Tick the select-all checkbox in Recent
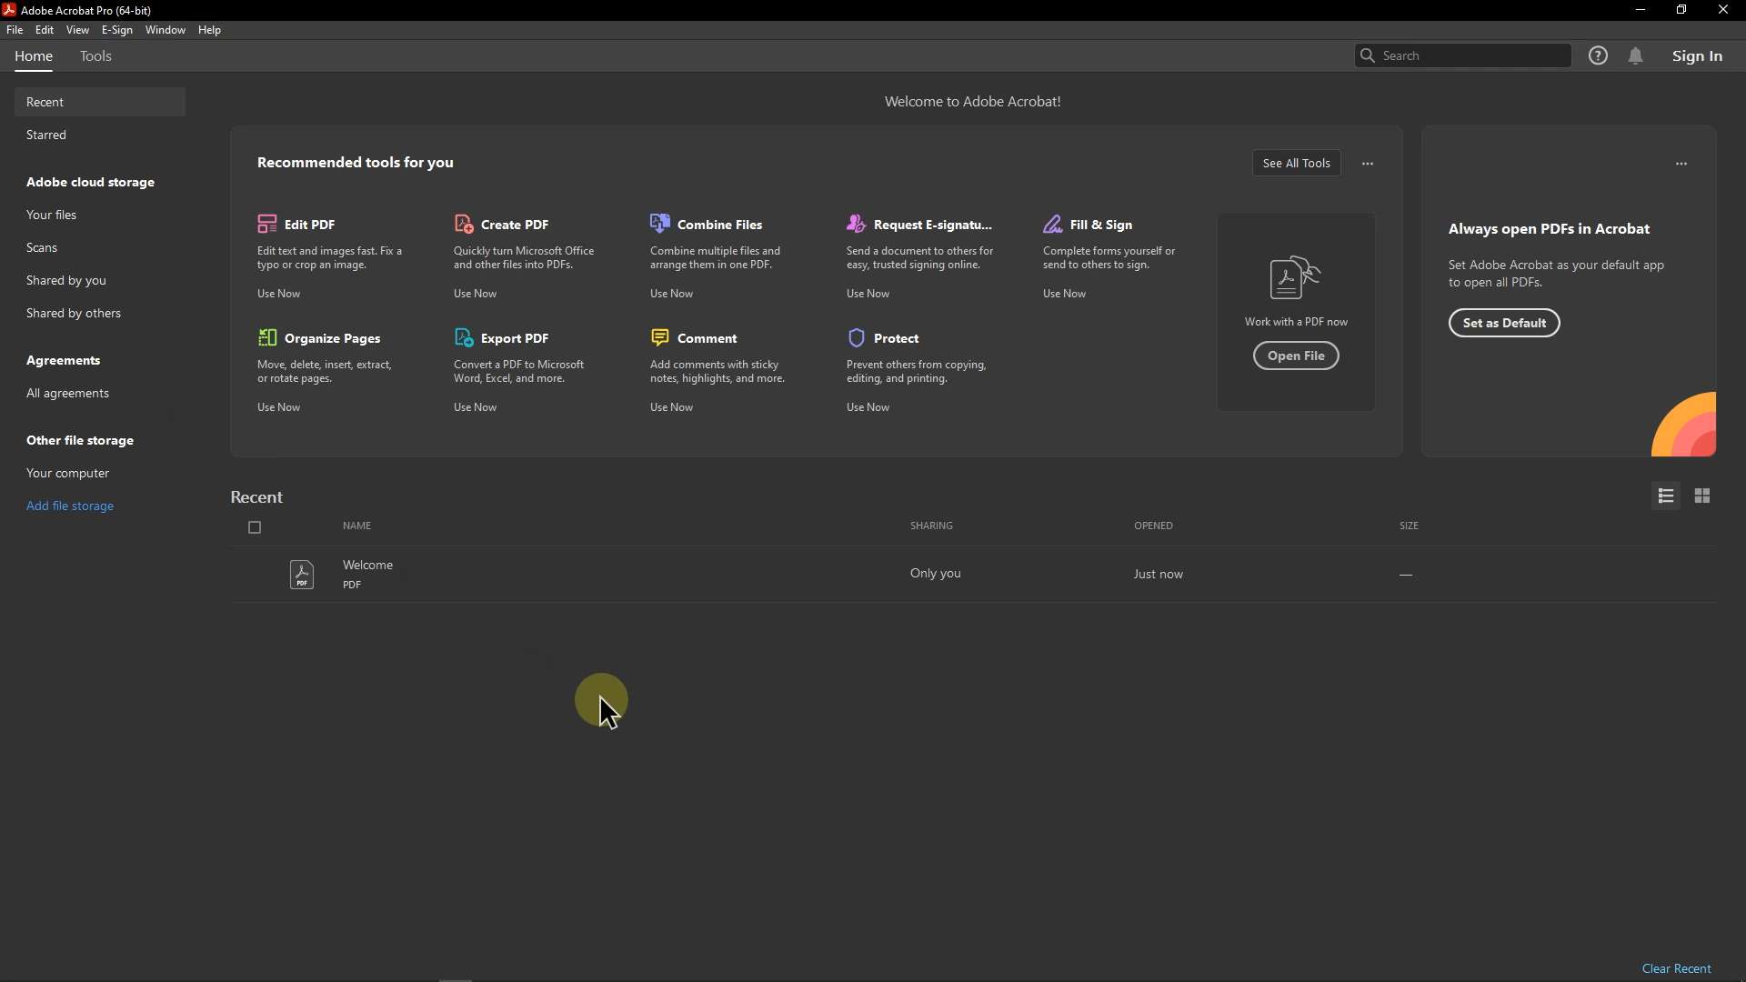1746x982 pixels. (x=255, y=527)
